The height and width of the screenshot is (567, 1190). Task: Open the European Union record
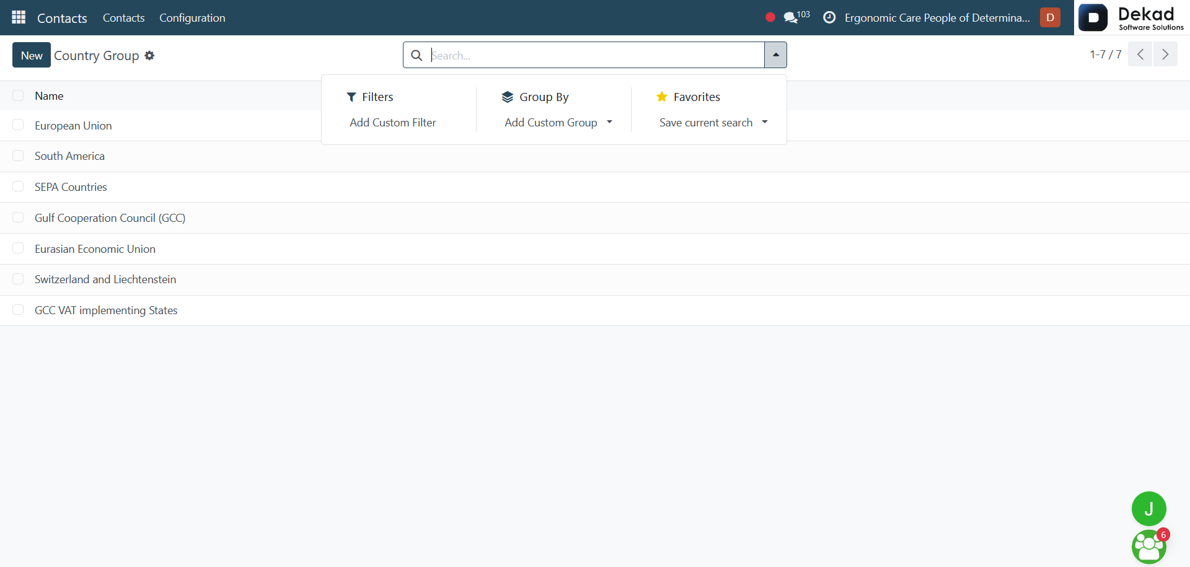click(73, 125)
